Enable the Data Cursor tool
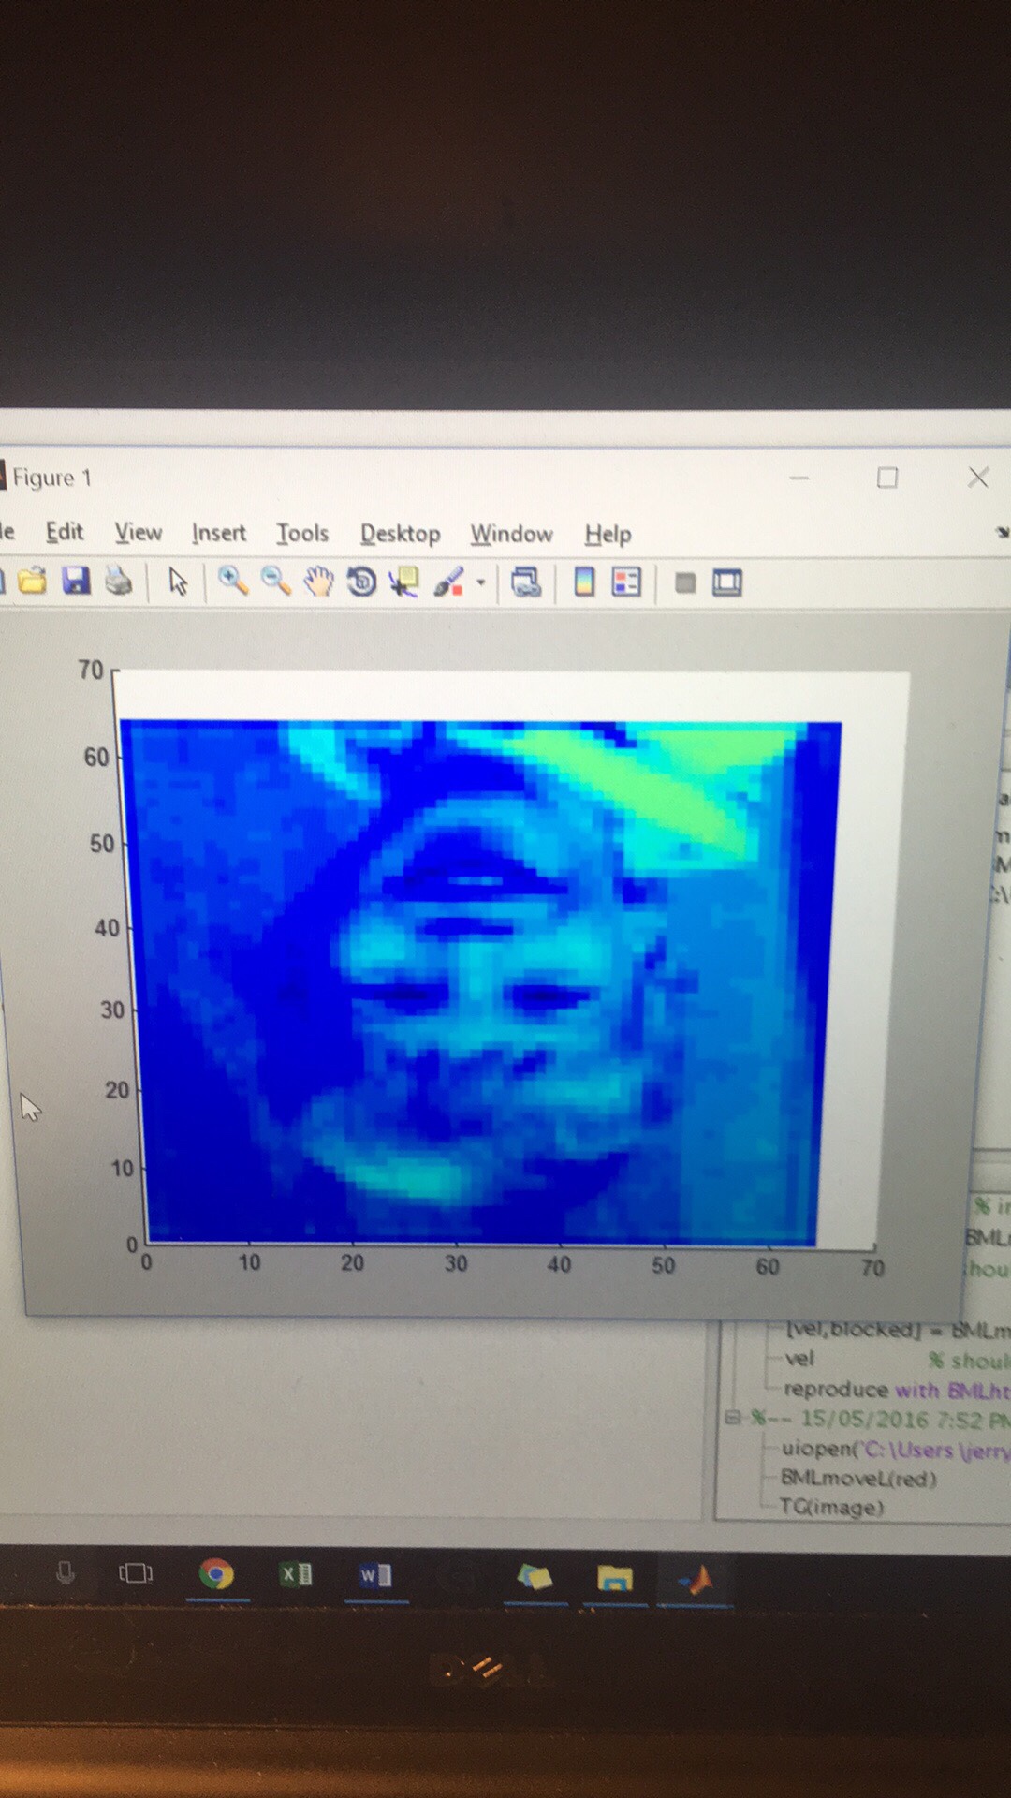The width and height of the screenshot is (1011, 1798). click(x=404, y=582)
